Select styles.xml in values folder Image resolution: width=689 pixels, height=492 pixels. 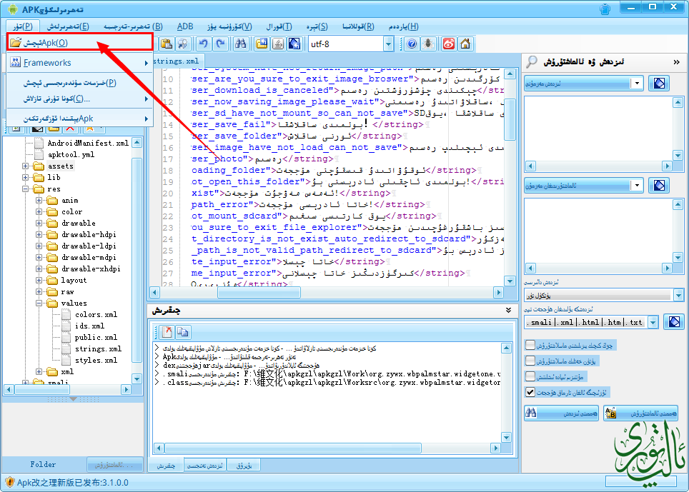[x=96, y=360]
